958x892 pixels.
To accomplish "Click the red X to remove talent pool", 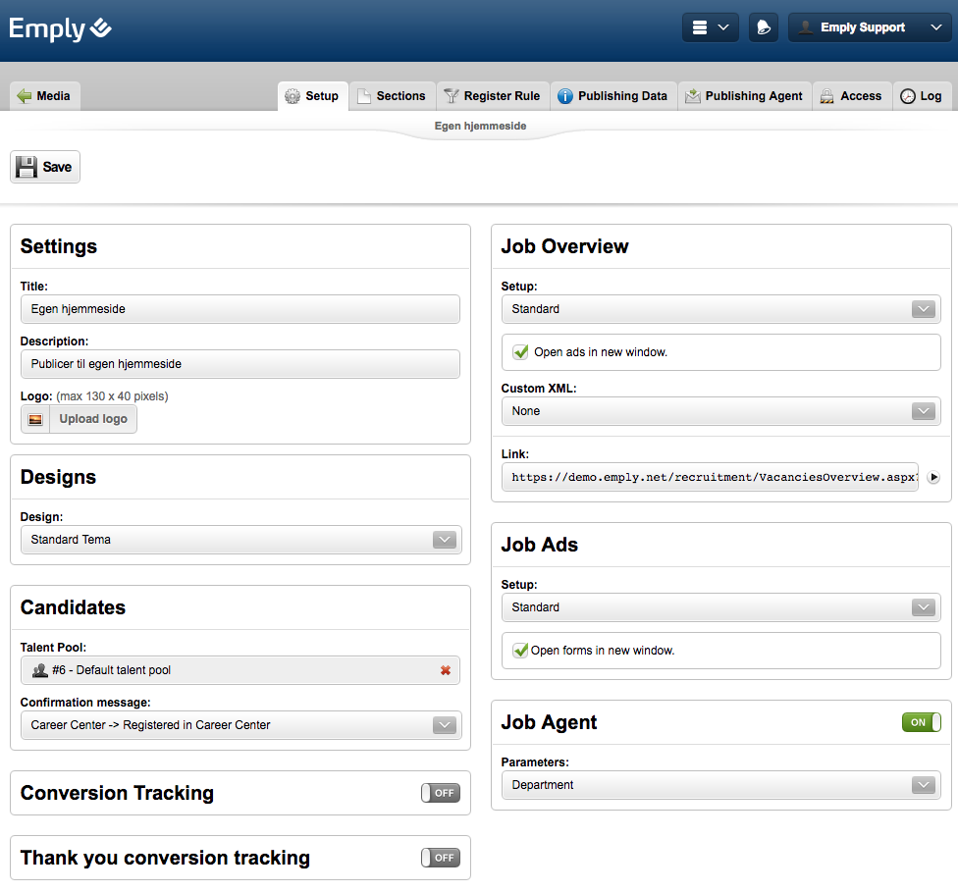I will (x=446, y=670).
